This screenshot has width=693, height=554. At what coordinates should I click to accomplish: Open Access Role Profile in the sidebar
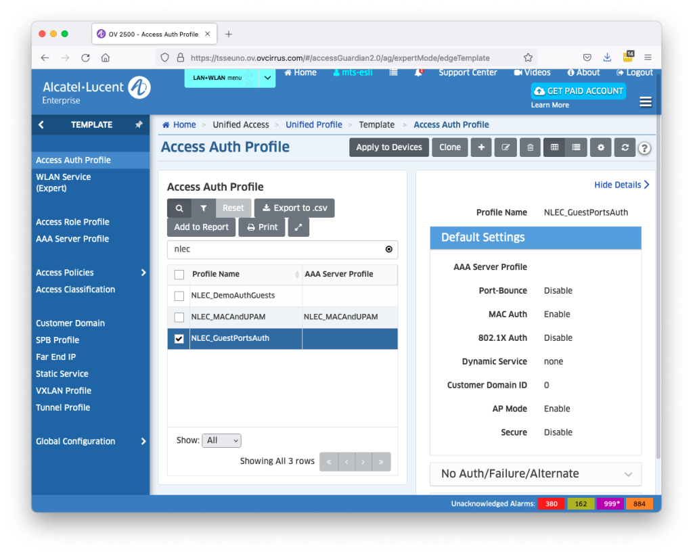click(x=72, y=222)
